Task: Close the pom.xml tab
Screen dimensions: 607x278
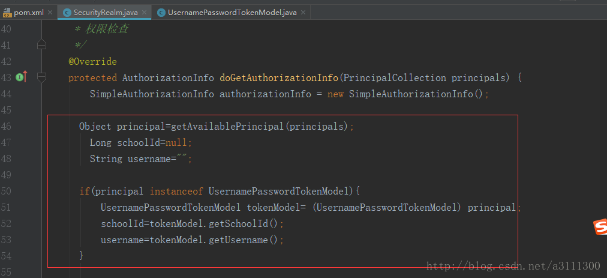Action: click(x=50, y=13)
